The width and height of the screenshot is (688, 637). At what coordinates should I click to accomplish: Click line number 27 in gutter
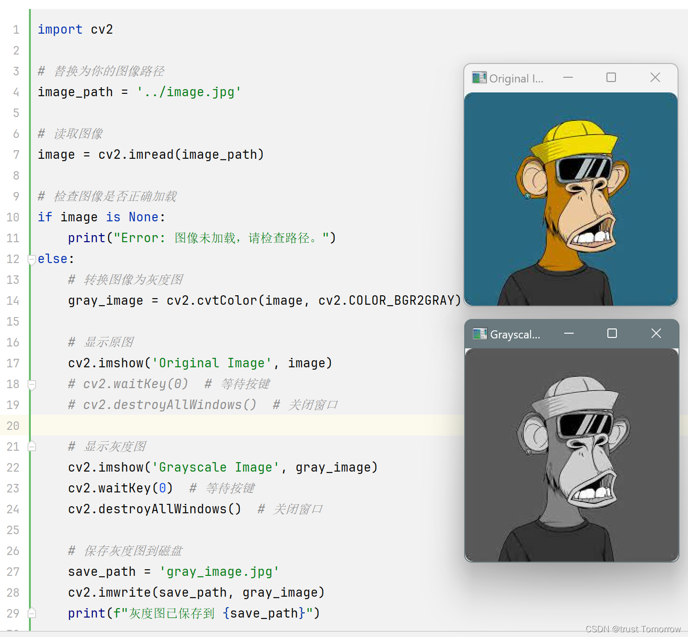[x=13, y=572]
